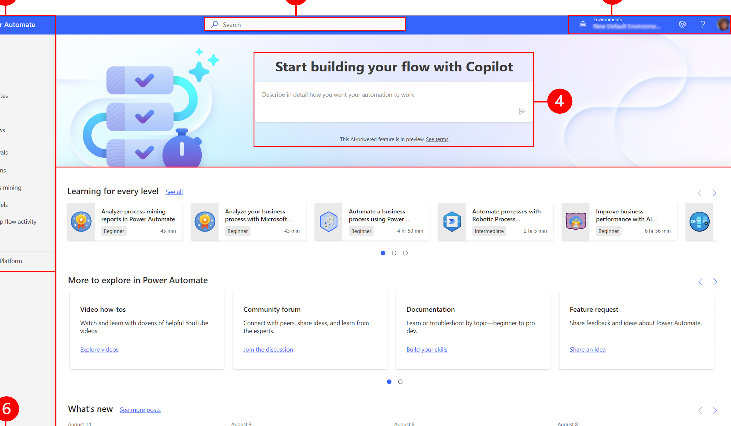Screen dimensions: 731x426
Task: Open Process mining in left navigation
Action: [11, 187]
